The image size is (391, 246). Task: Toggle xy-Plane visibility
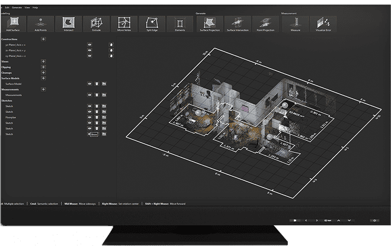pyautogui.click(x=89, y=56)
